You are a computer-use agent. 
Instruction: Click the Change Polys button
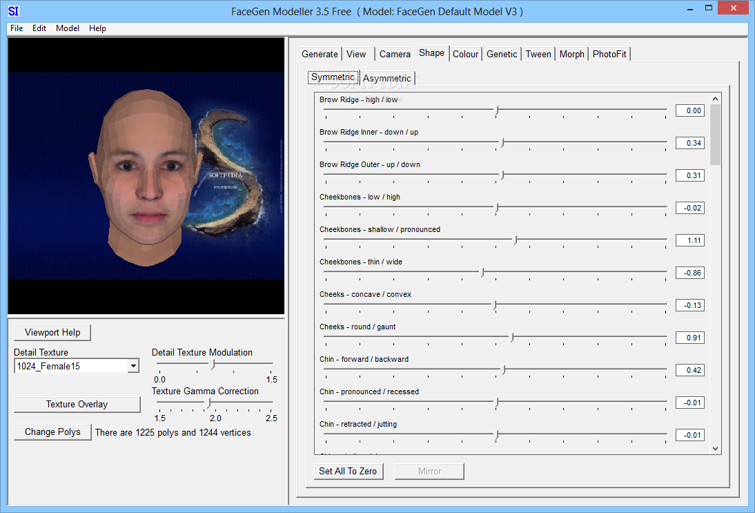52,432
